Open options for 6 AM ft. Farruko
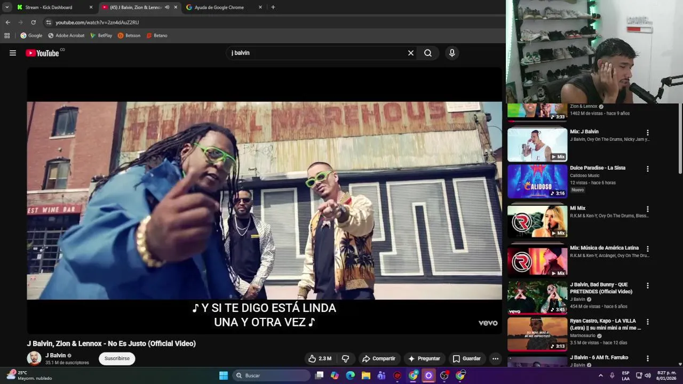Screen dimensions: 683x384 [648, 358]
